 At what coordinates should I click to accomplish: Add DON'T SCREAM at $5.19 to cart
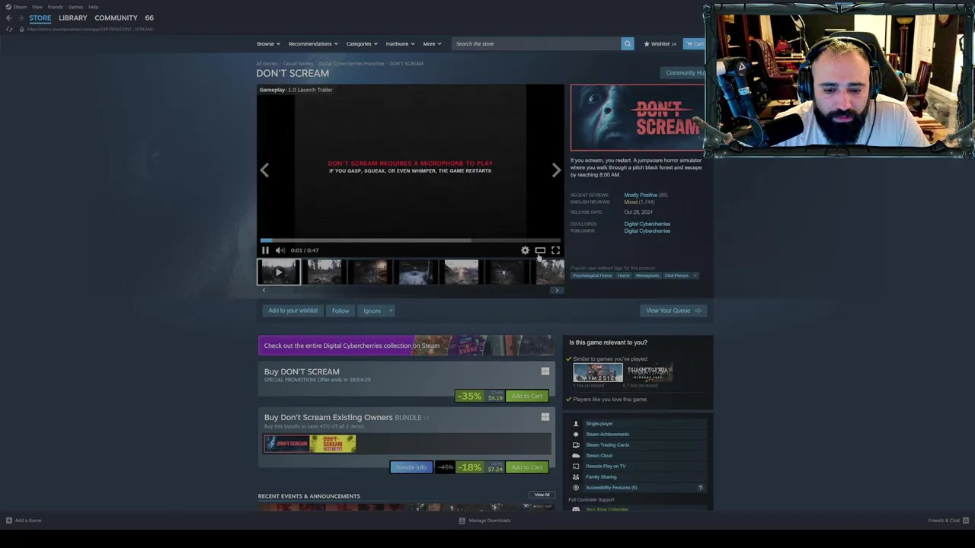pyautogui.click(x=527, y=396)
